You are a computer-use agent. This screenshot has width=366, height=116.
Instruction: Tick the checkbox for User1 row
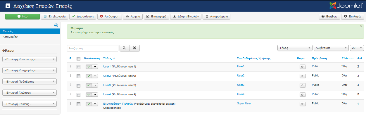pyautogui.click(x=78, y=67)
